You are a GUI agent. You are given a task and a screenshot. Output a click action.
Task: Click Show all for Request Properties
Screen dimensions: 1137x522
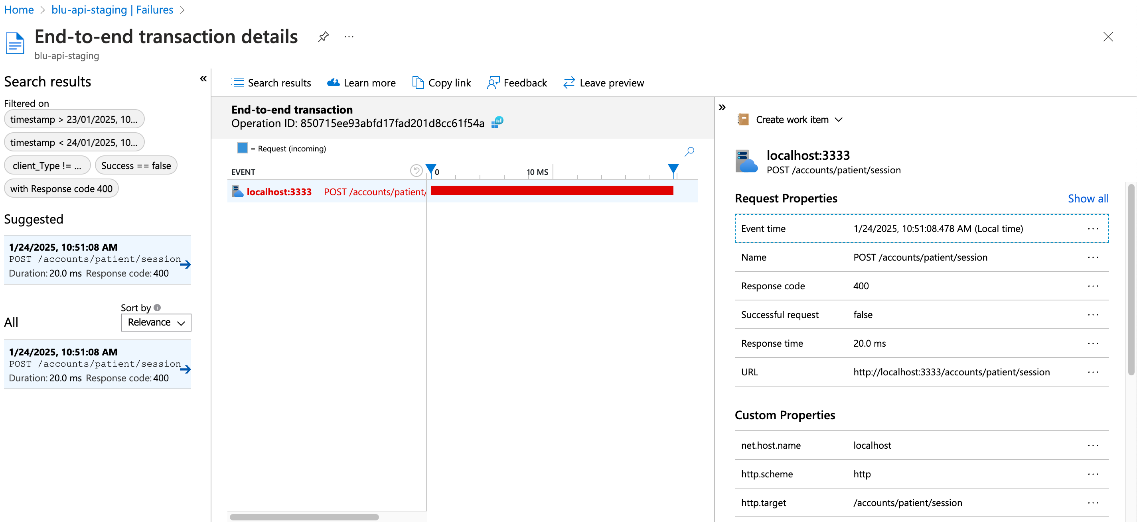click(x=1088, y=198)
